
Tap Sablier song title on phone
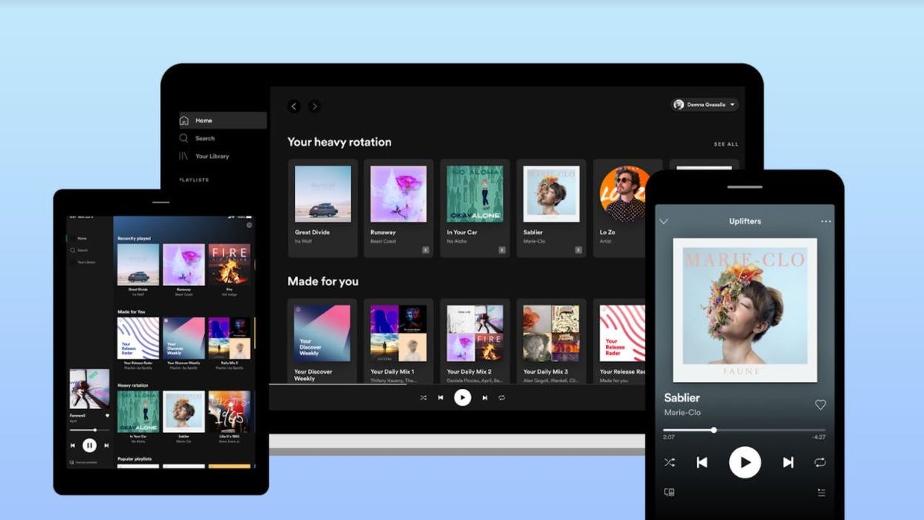click(x=682, y=398)
